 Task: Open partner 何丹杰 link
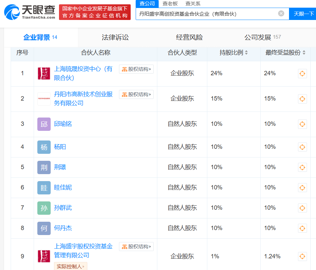63,228
